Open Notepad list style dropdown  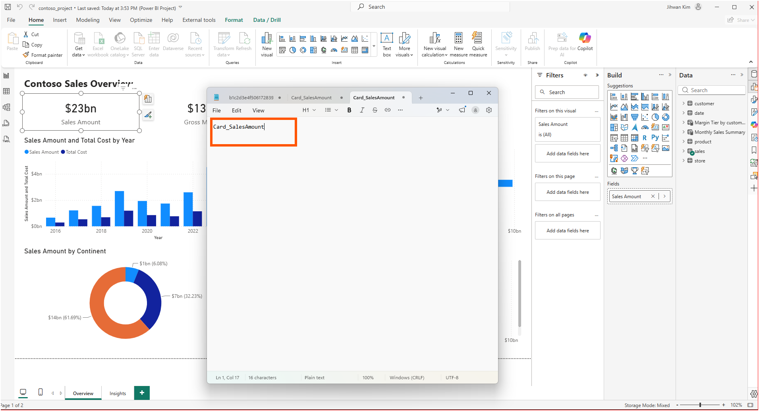331,110
